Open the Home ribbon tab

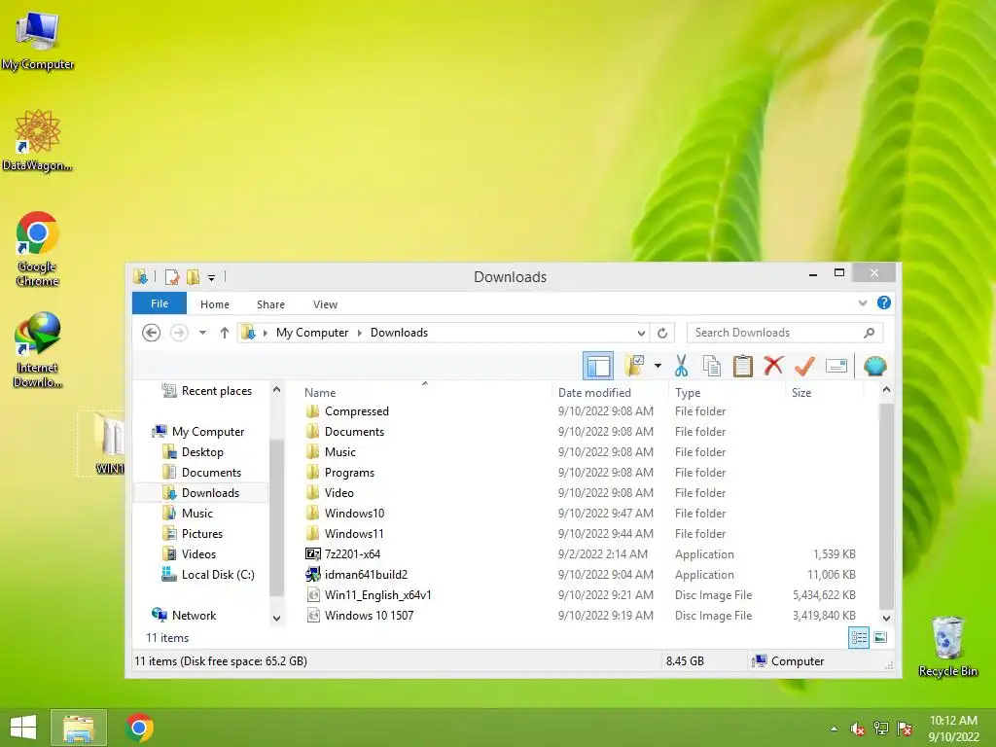click(215, 304)
